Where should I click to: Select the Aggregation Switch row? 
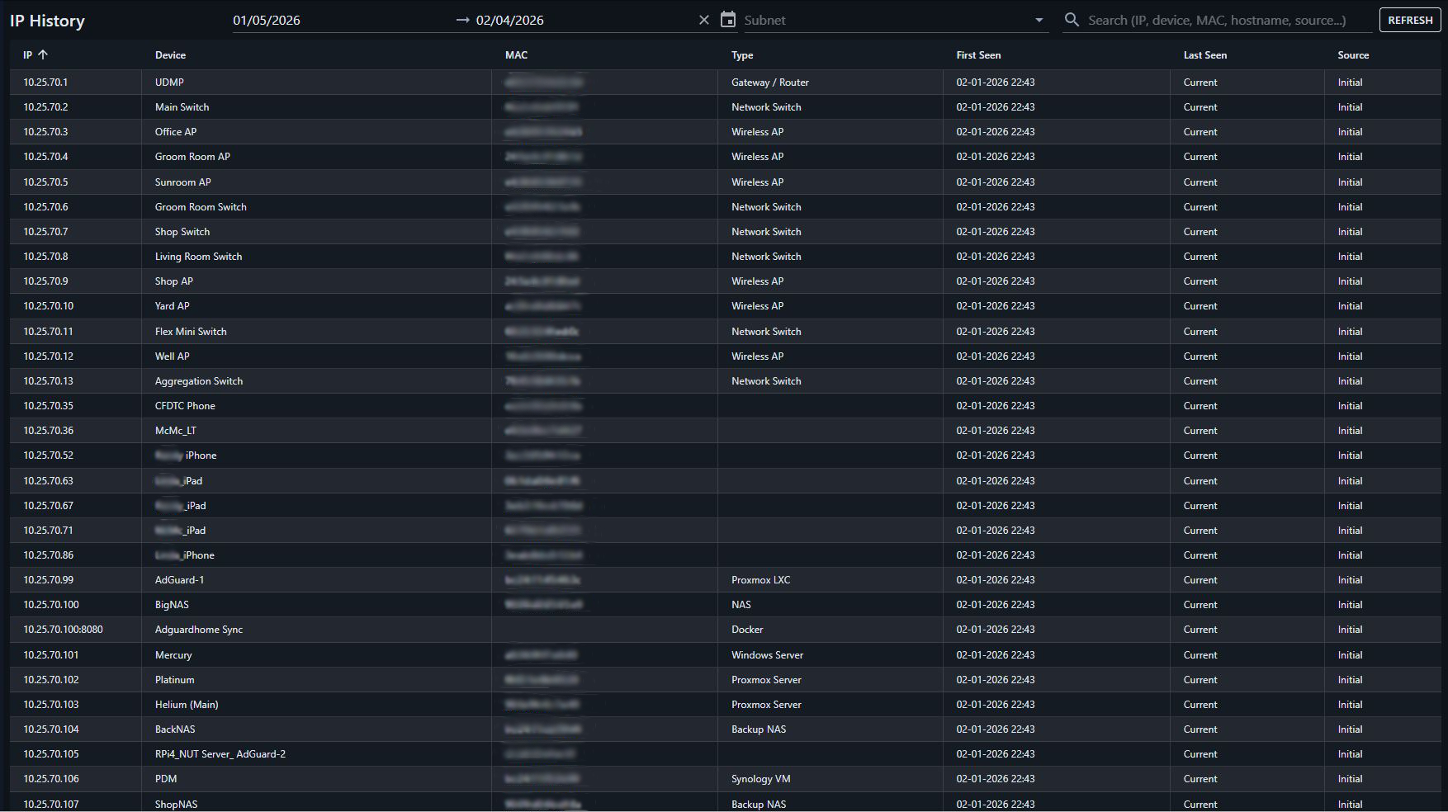(x=199, y=381)
